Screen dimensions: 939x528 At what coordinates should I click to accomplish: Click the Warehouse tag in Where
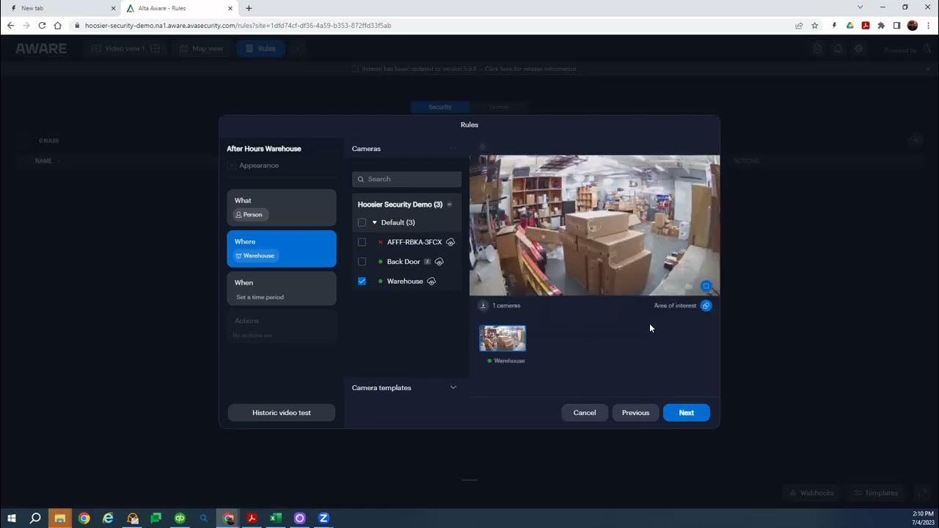click(256, 256)
